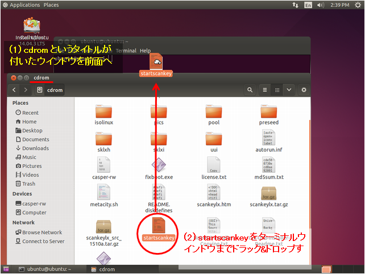Open the isolinux folder
Viewport: 365px width, 274px height.
(103, 115)
